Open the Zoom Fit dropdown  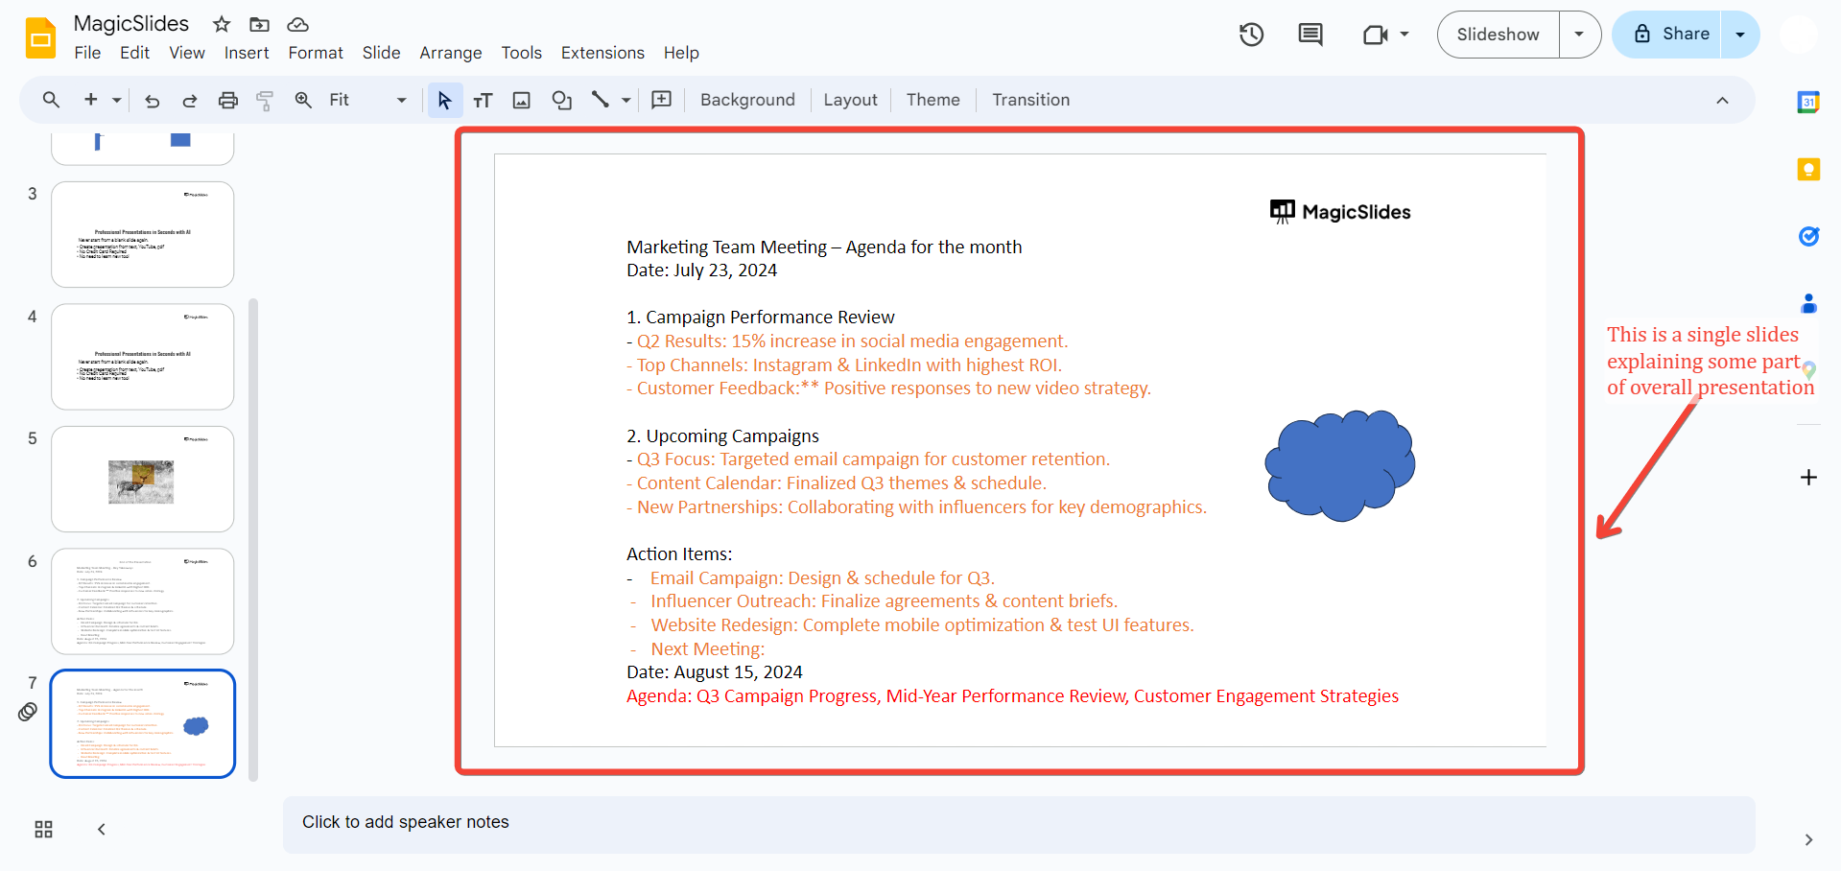pos(366,101)
